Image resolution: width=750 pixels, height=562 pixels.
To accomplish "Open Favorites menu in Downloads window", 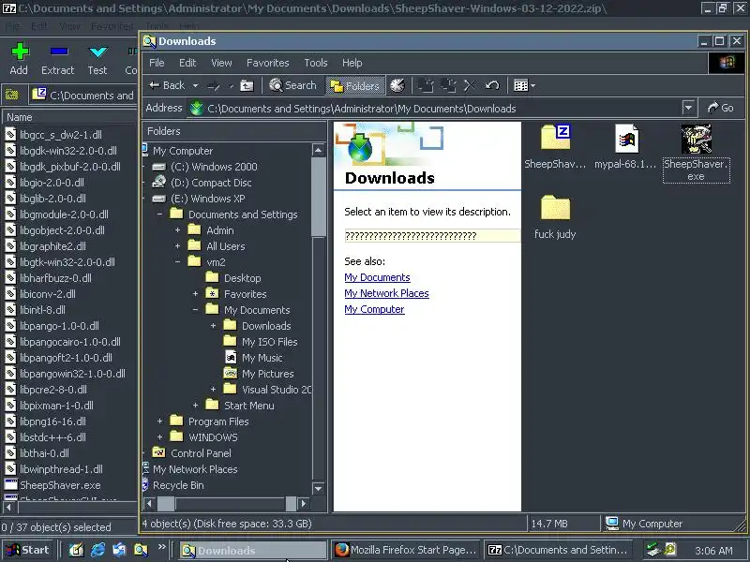I will tap(267, 63).
